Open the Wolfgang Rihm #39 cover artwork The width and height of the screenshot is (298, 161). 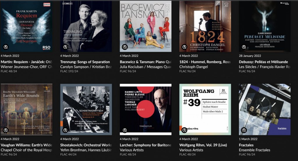pyautogui.click(x=205, y=109)
